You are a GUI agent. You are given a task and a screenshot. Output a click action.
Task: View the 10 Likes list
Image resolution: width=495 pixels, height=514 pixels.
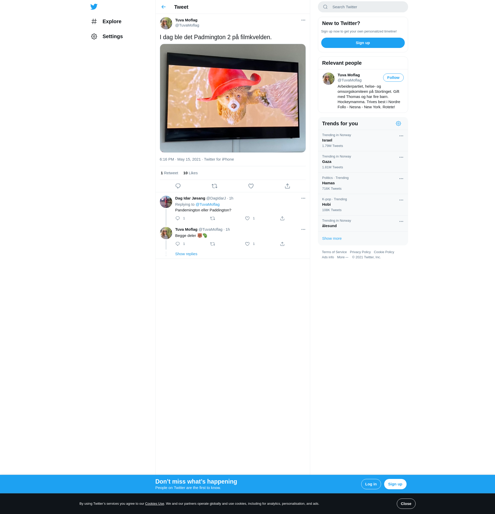[x=191, y=173]
